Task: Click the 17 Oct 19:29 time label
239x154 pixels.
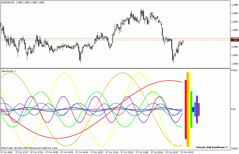Action: point(127,152)
